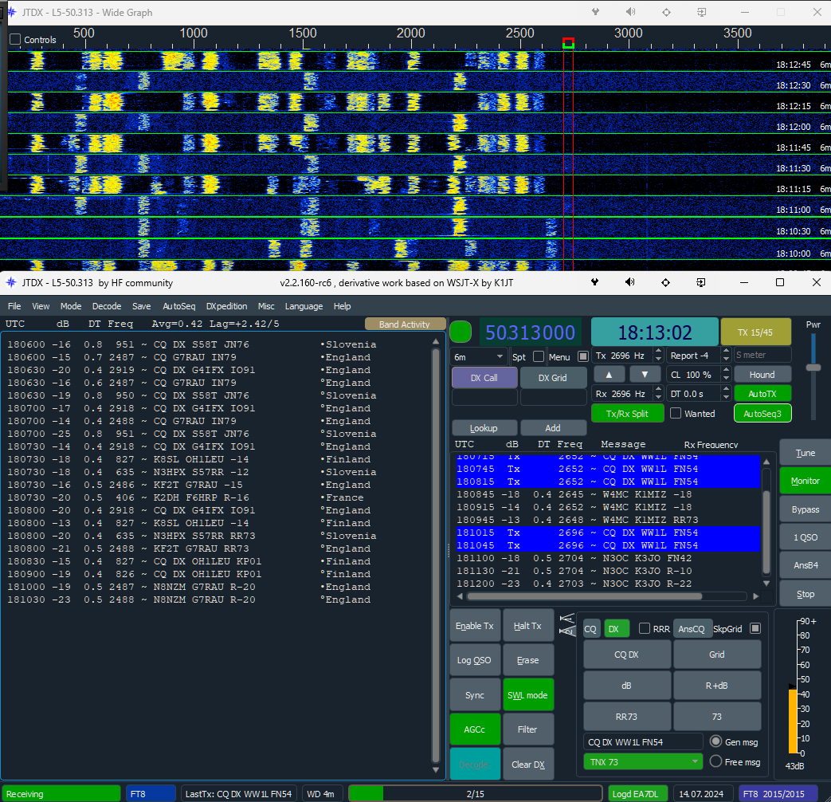Viewport: 831px width, 802px height.
Task: Click the green Monitor button
Action: (x=805, y=481)
